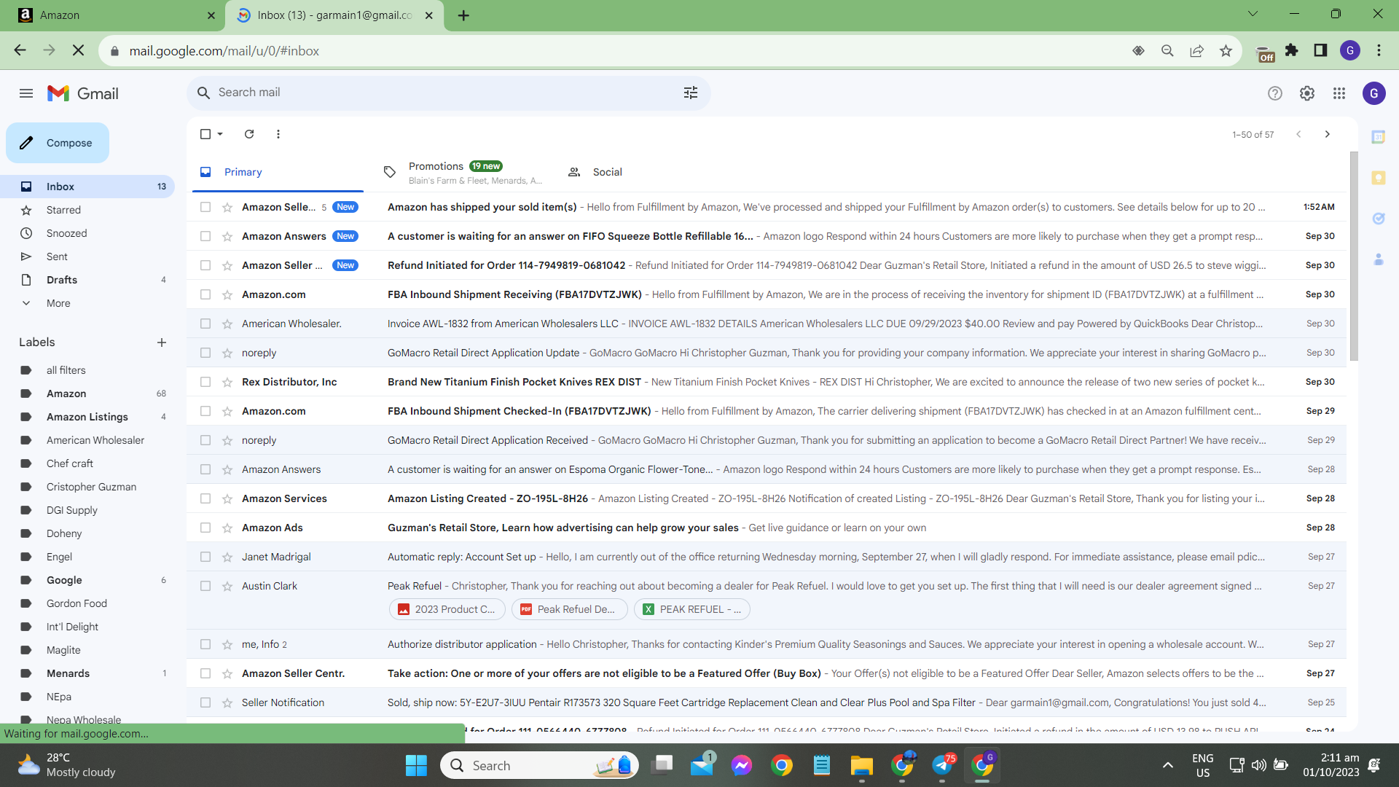Open Chrome three-dot menu
This screenshot has width=1399, height=787.
1379,50
